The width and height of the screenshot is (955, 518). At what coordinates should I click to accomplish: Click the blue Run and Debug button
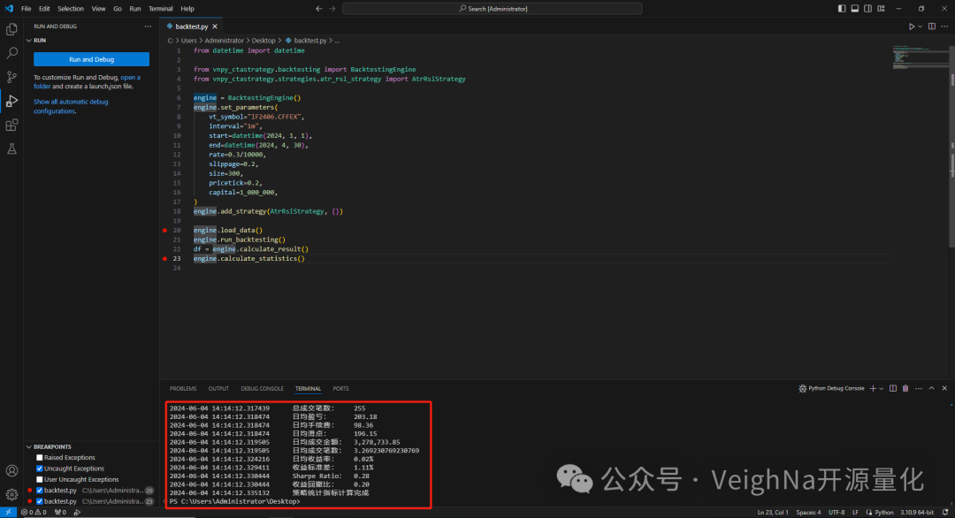pyautogui.click(x=91, y=59)
